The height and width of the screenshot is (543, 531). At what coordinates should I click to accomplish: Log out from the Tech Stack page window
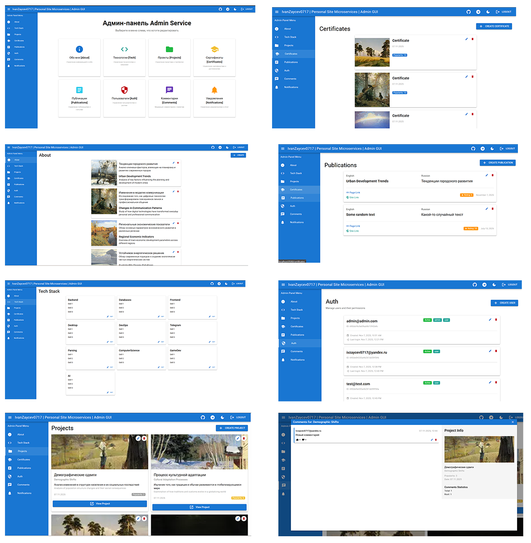coord(237,283)
